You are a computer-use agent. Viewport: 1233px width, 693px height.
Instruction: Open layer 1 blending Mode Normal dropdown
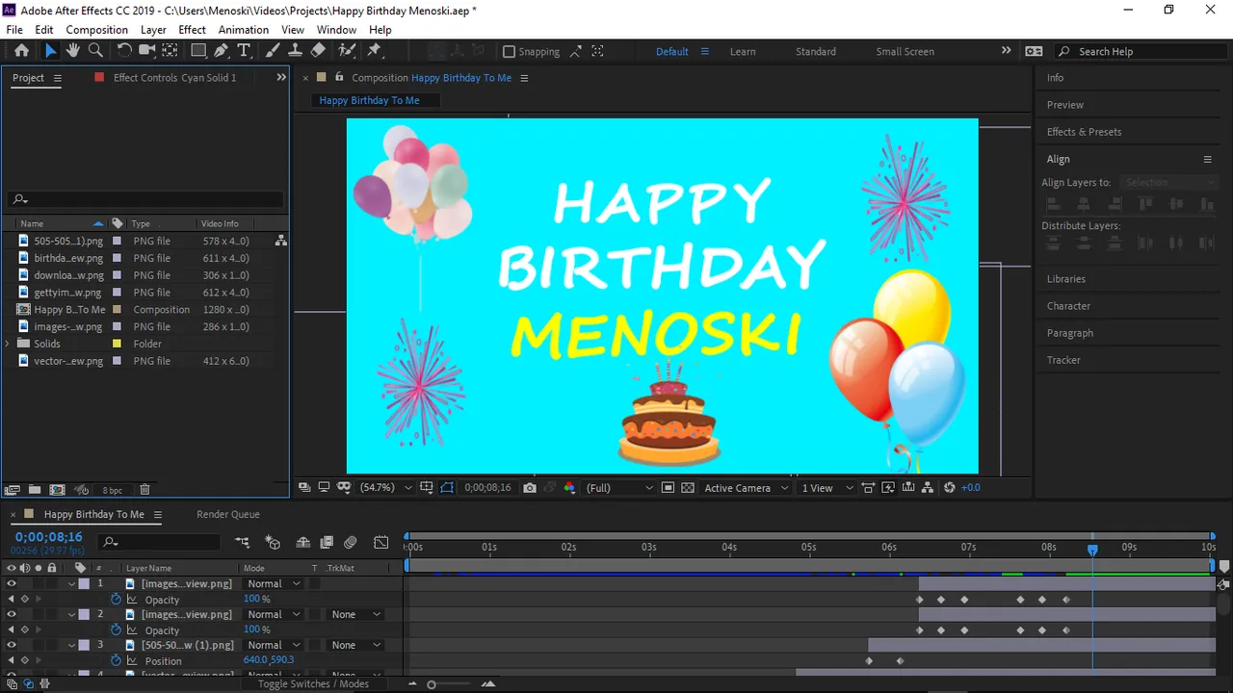[273, 583]
